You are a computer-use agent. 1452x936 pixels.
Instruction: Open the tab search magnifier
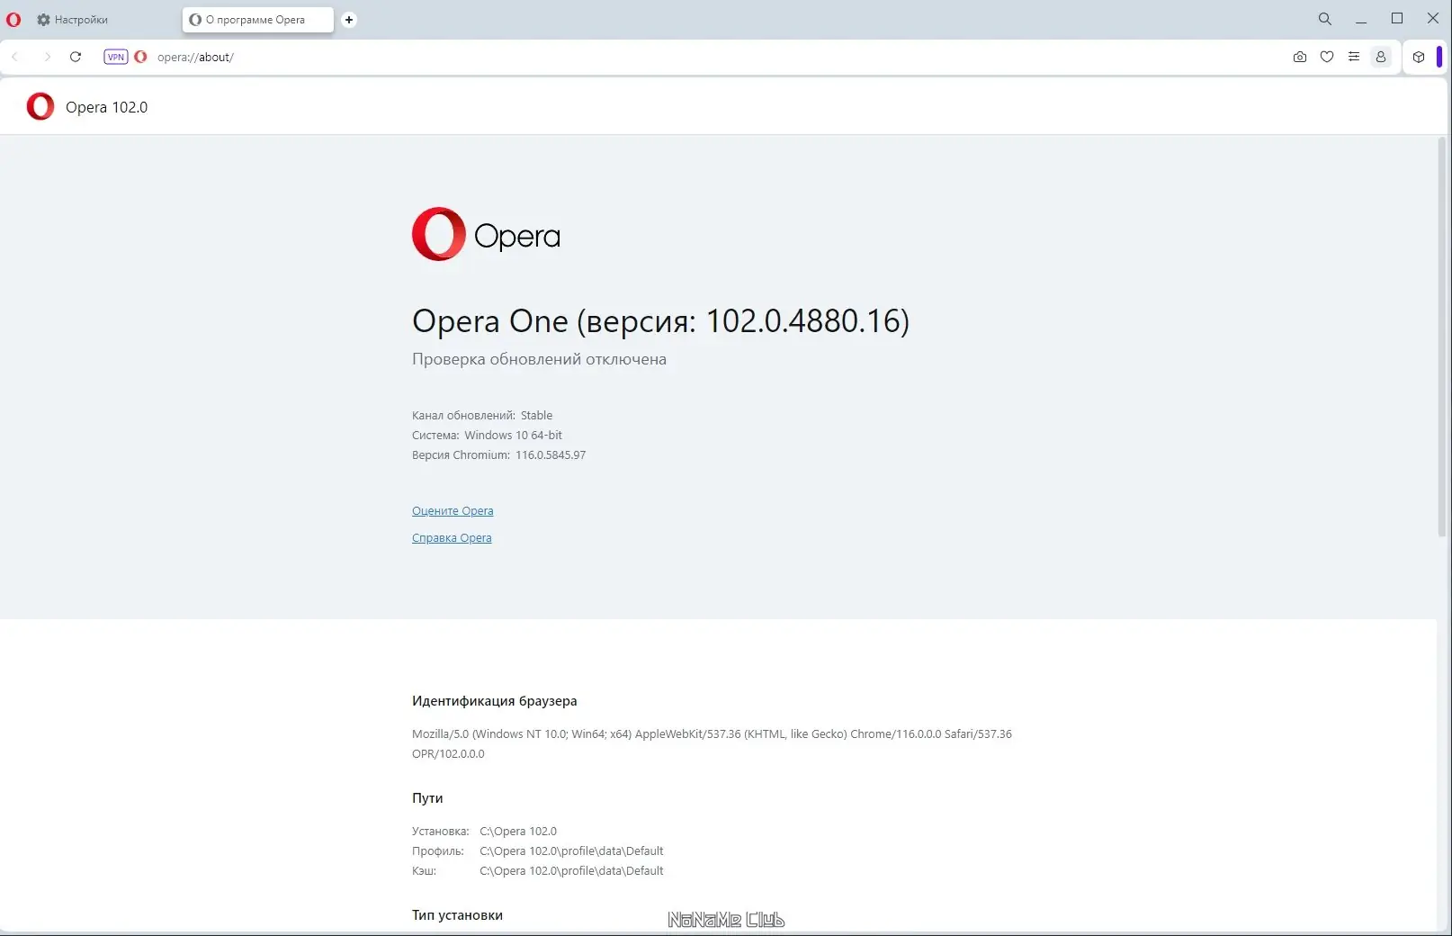tap(1325, 19)
